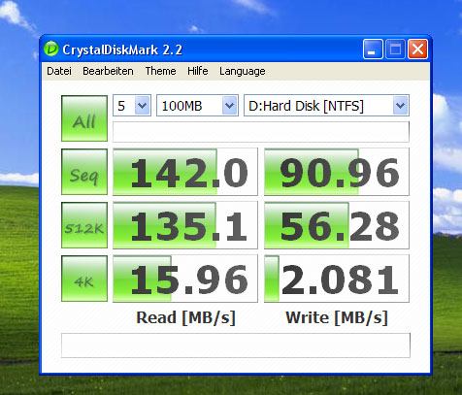Open the Language menu
This screenshot has width=462, height=395.
(x=243, y=71)
